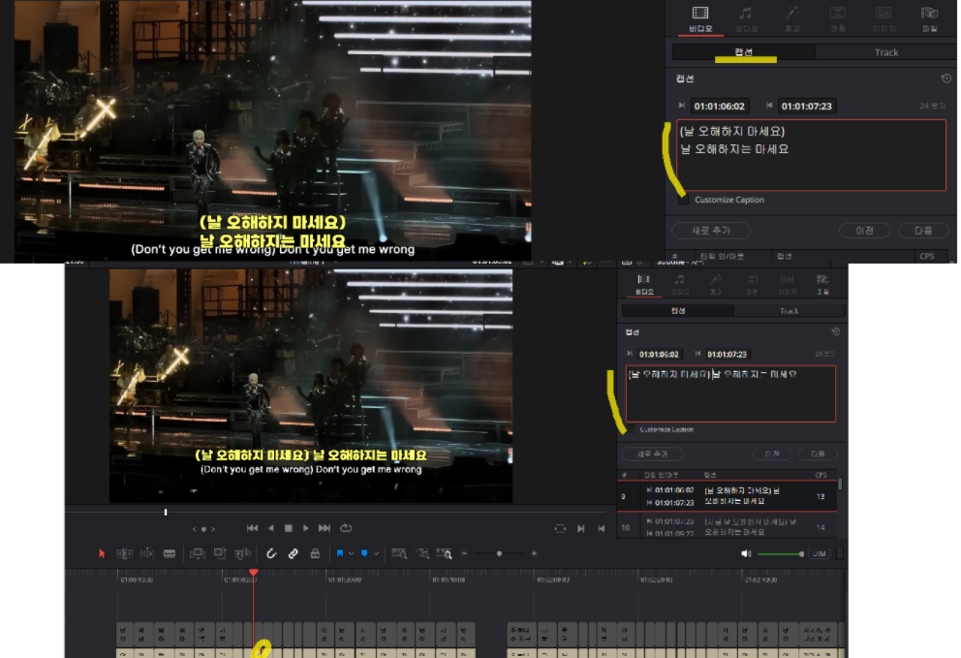Viewport: 961px width, 658px height.
Task: Click out-point icon beside 01:01:07:23 upper panel
Action: click(769, 106)
